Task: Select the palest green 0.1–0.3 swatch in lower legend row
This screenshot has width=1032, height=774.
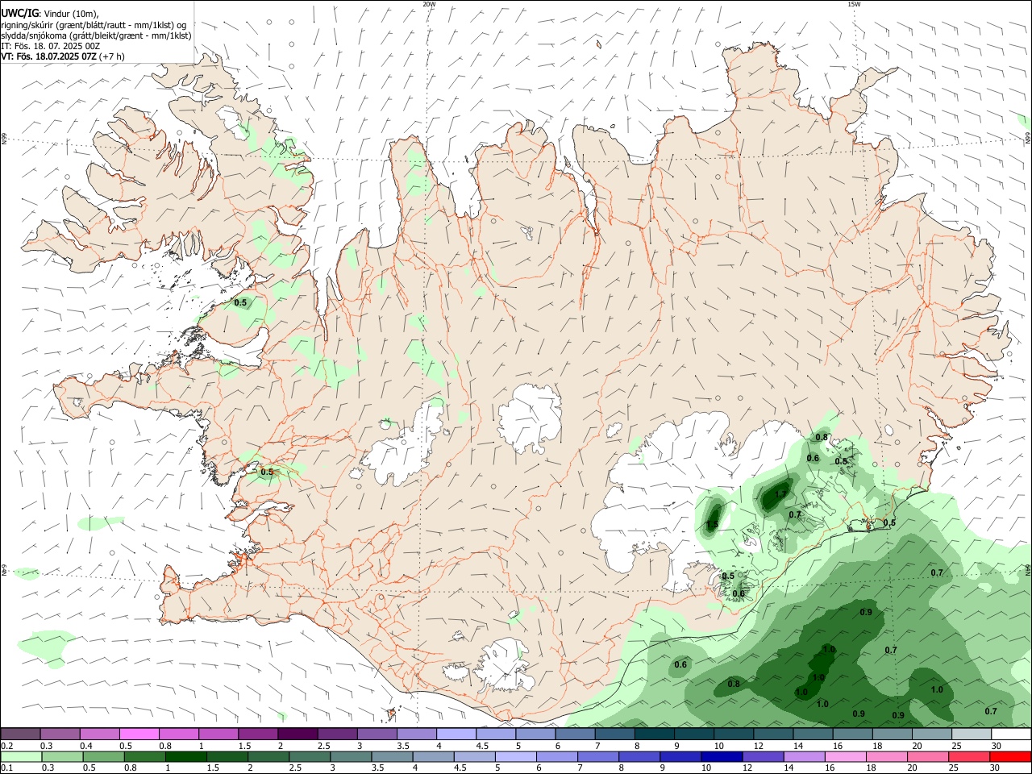Action: coord(22,757)
